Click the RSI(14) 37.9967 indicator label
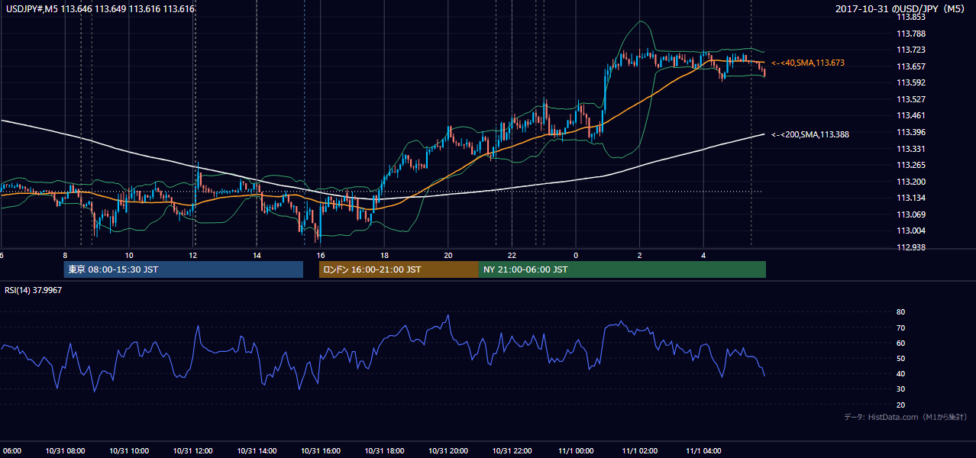This screenshot has height=458, width=976. pos(34,290)
